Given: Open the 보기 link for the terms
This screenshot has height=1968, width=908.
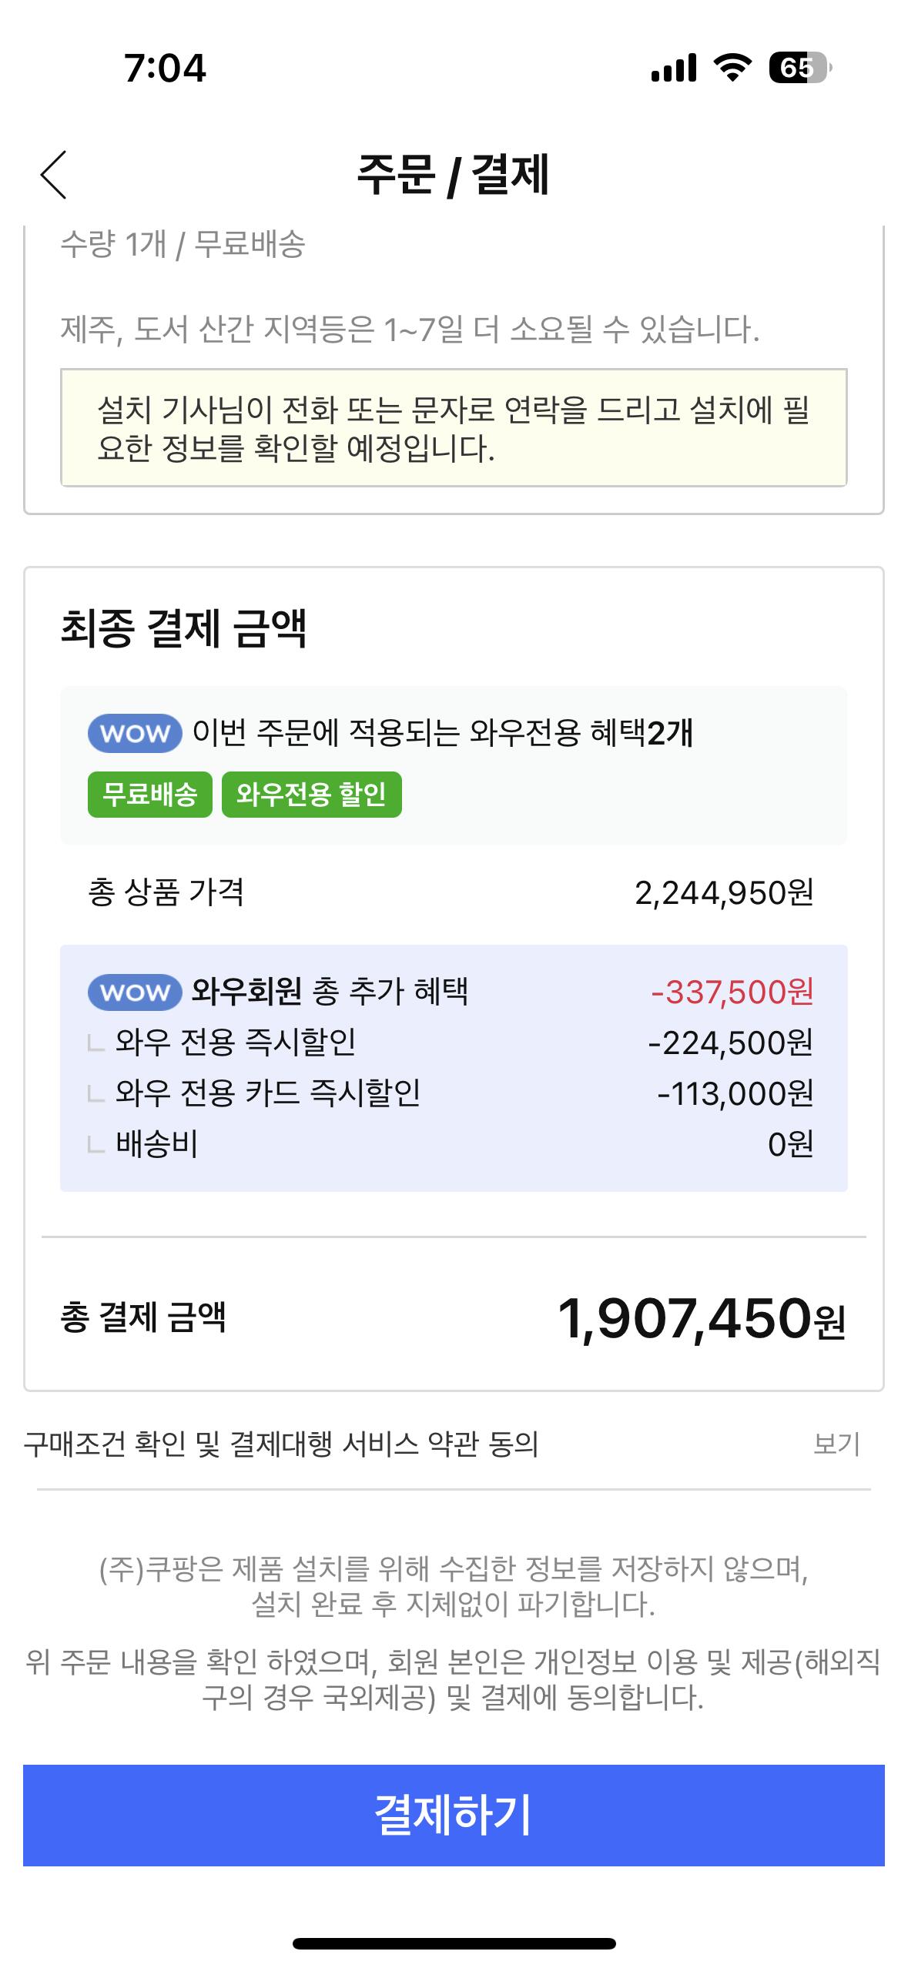Looking at the screenshot, I should [x=836, y=1444].
